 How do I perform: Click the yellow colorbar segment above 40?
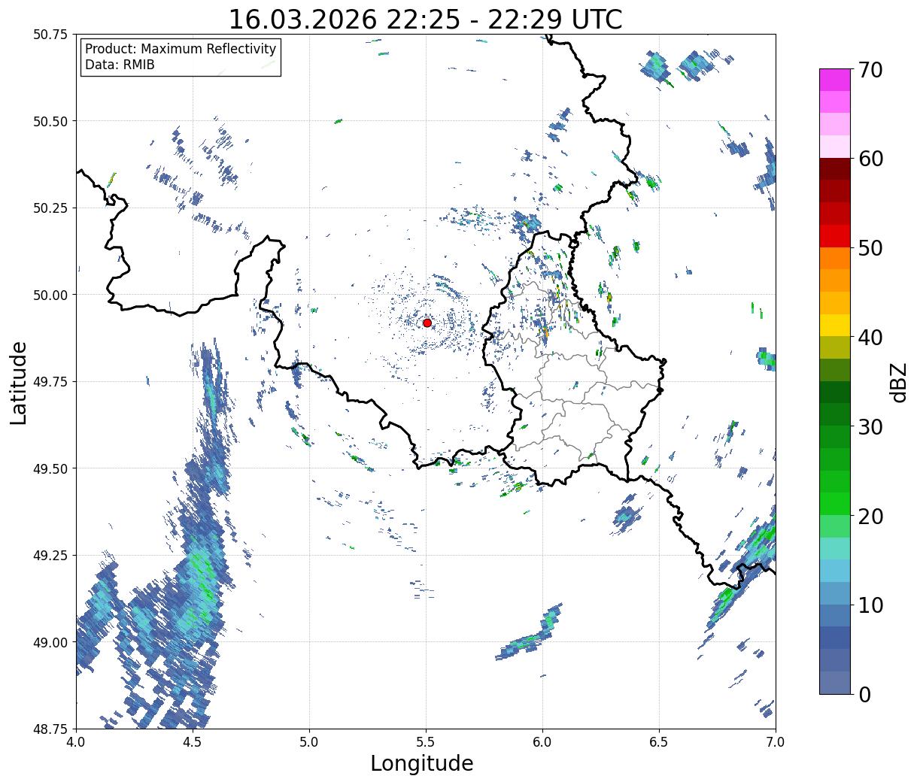tap(835, 325)
